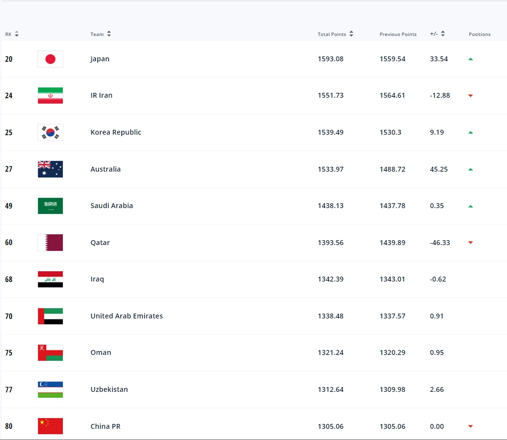Click Japan's green up position arrow
Screen dimensions: 507x440
[x=470, y=59]
